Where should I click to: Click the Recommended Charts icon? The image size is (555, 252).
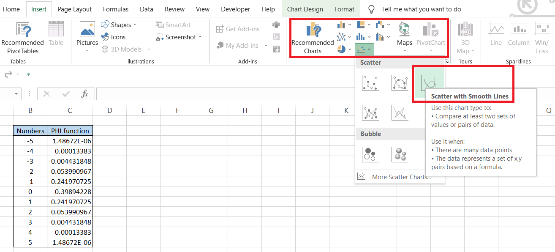click(313, 38)
